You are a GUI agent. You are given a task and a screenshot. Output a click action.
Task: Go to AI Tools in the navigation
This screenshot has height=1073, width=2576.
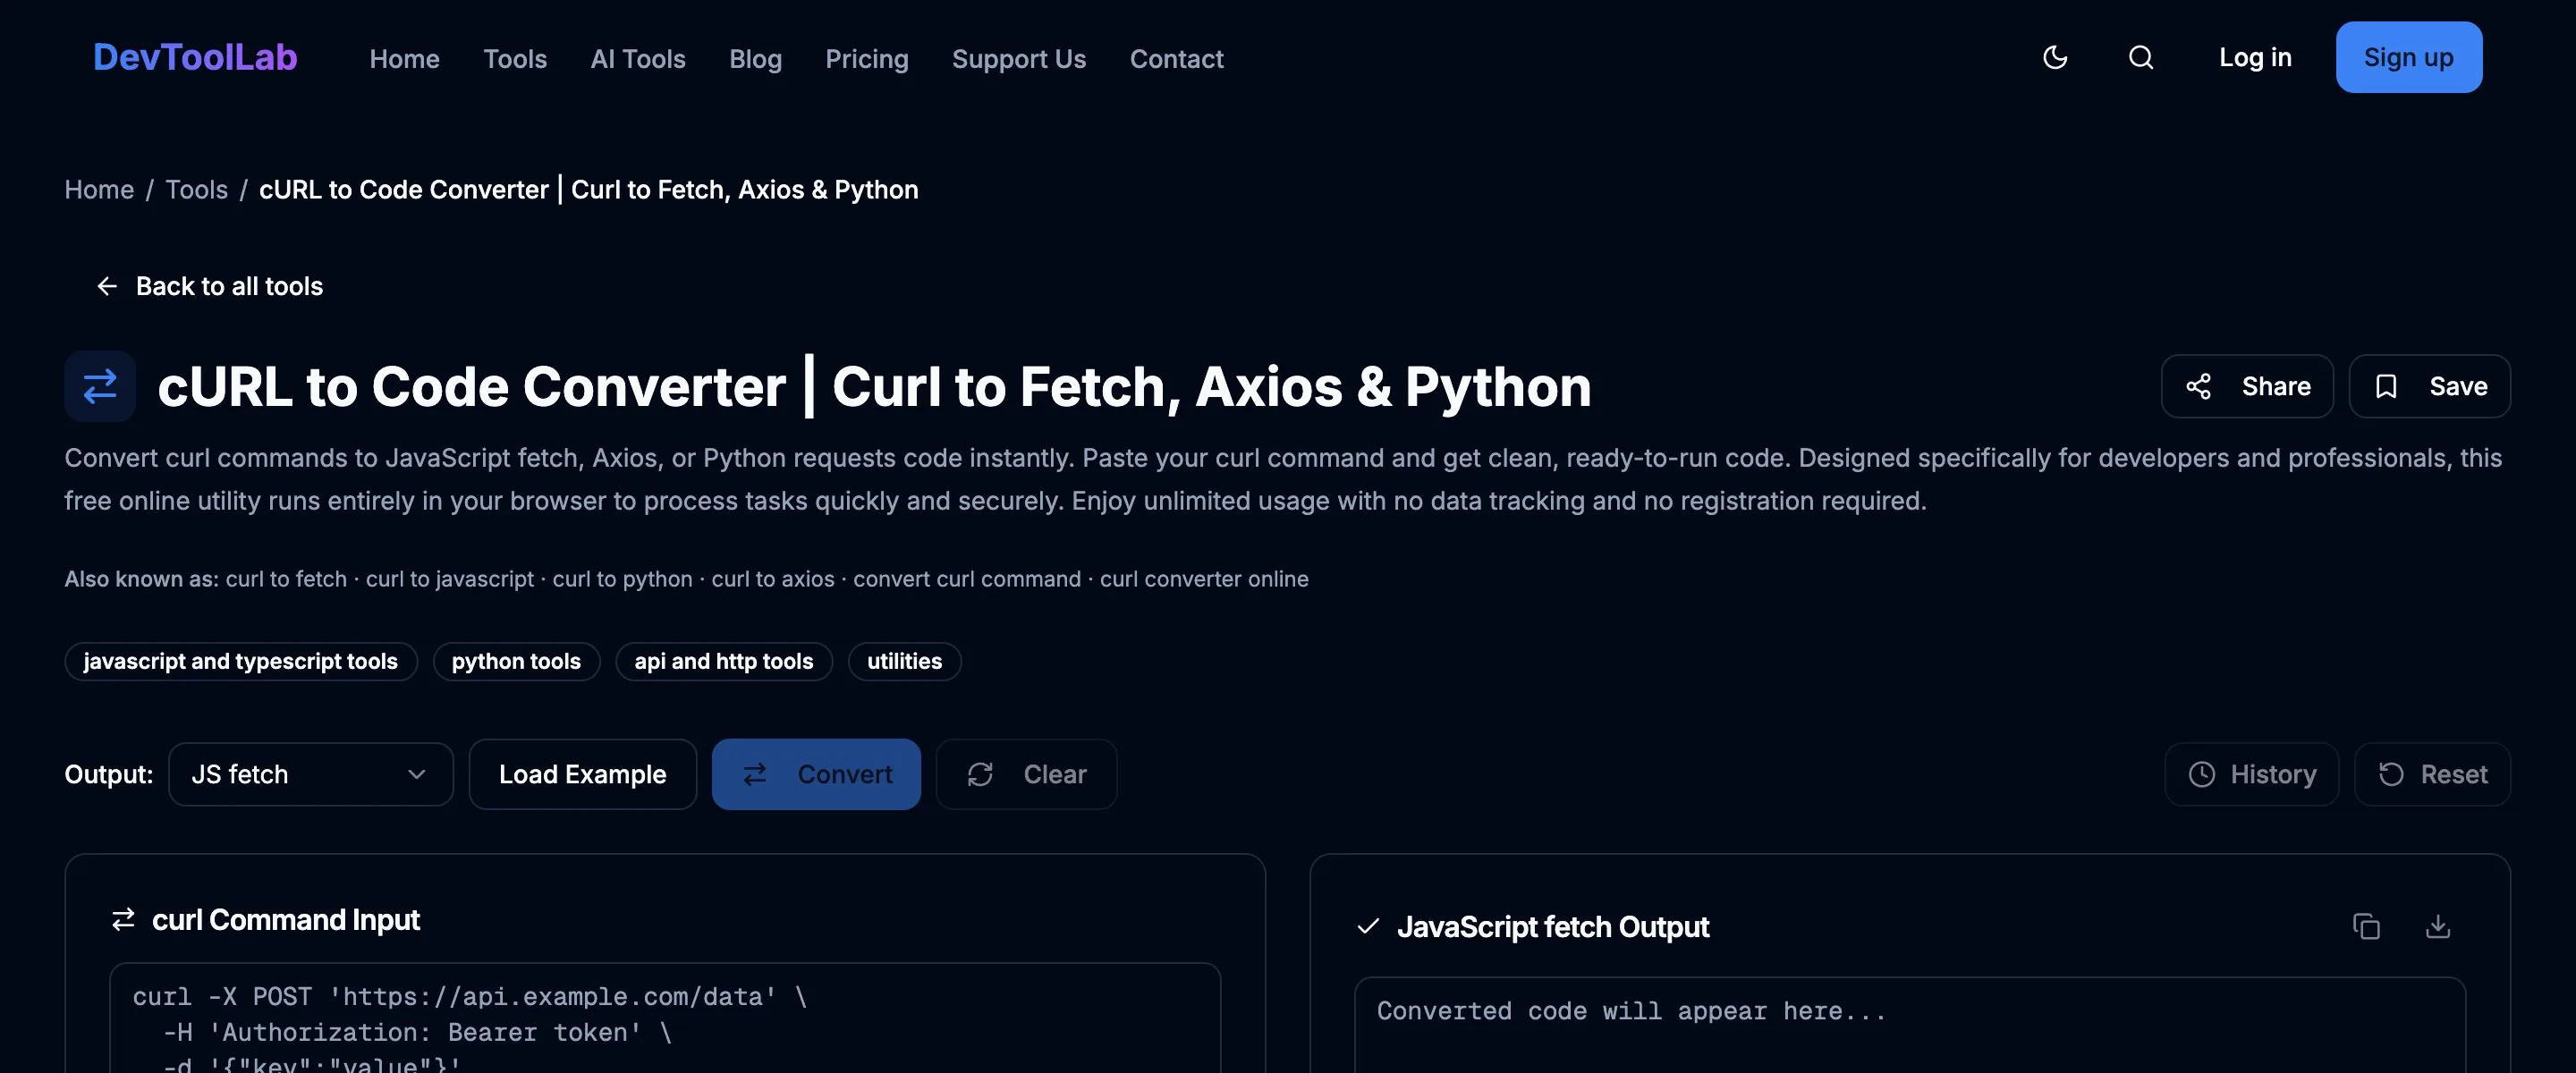coord(638,58)
